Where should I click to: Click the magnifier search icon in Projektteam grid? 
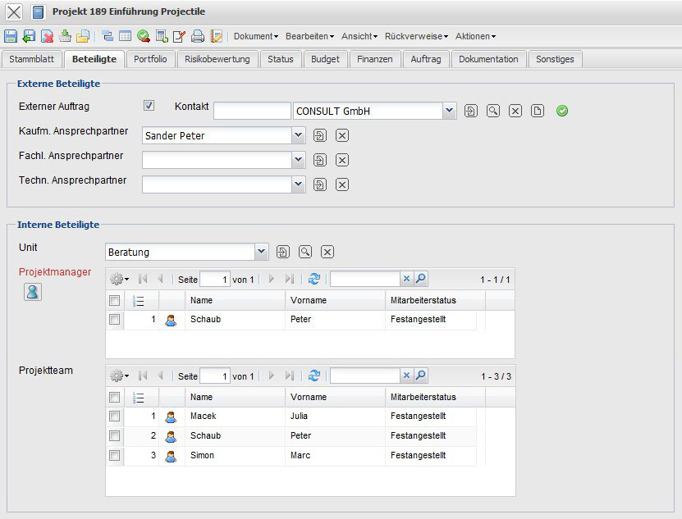pos(420,376)
